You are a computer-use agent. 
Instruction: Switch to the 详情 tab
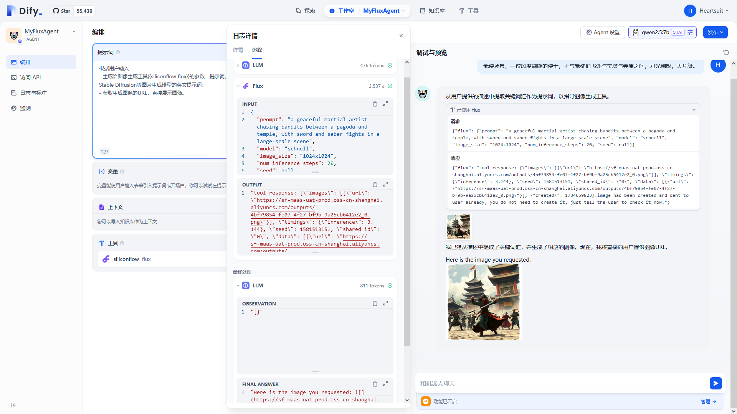238,50
